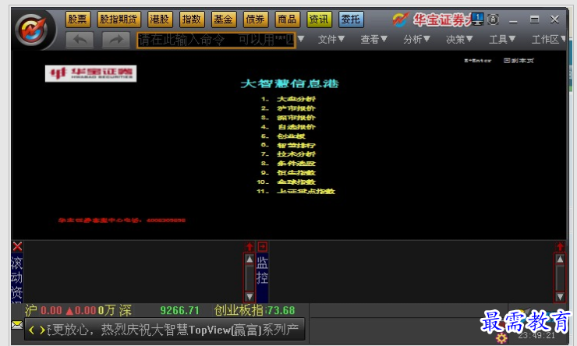Open the 基金 category
577x346 pixels.
coord(223,19)
